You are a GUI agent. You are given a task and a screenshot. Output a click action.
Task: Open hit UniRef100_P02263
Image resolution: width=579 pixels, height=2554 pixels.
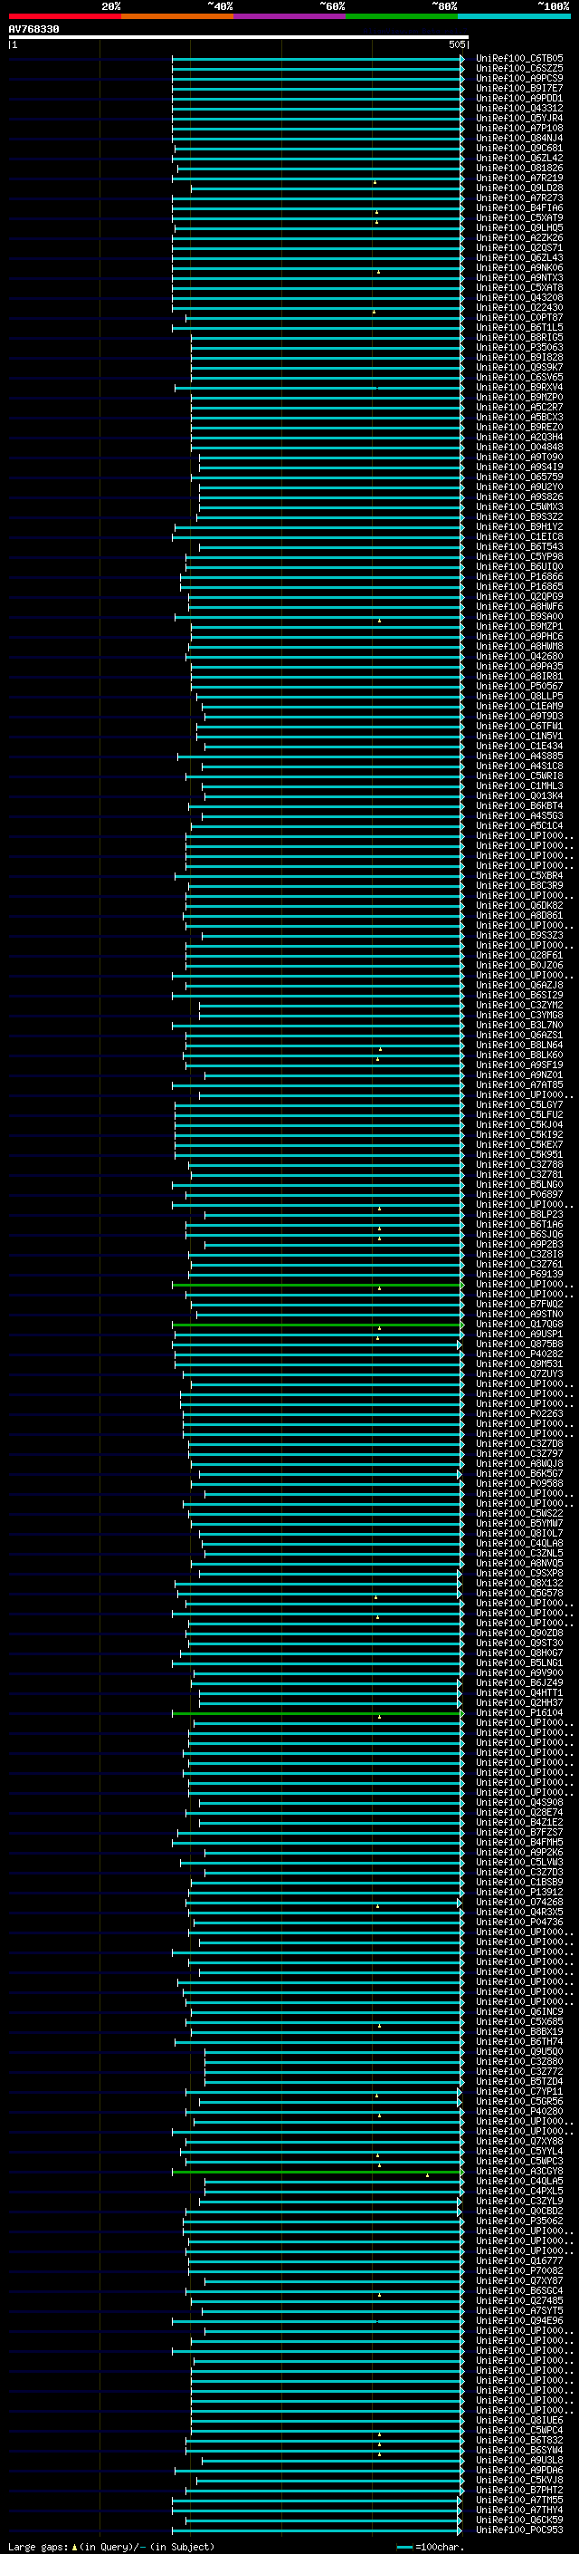[518, 1415]
